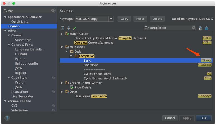Click the OK button
Viewport: 216px width, 125px height.
click(x=204, y=118)
